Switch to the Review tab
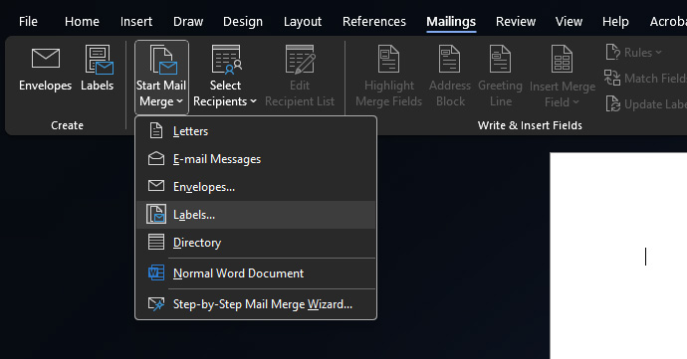687x359 pixels. point(516,22)
